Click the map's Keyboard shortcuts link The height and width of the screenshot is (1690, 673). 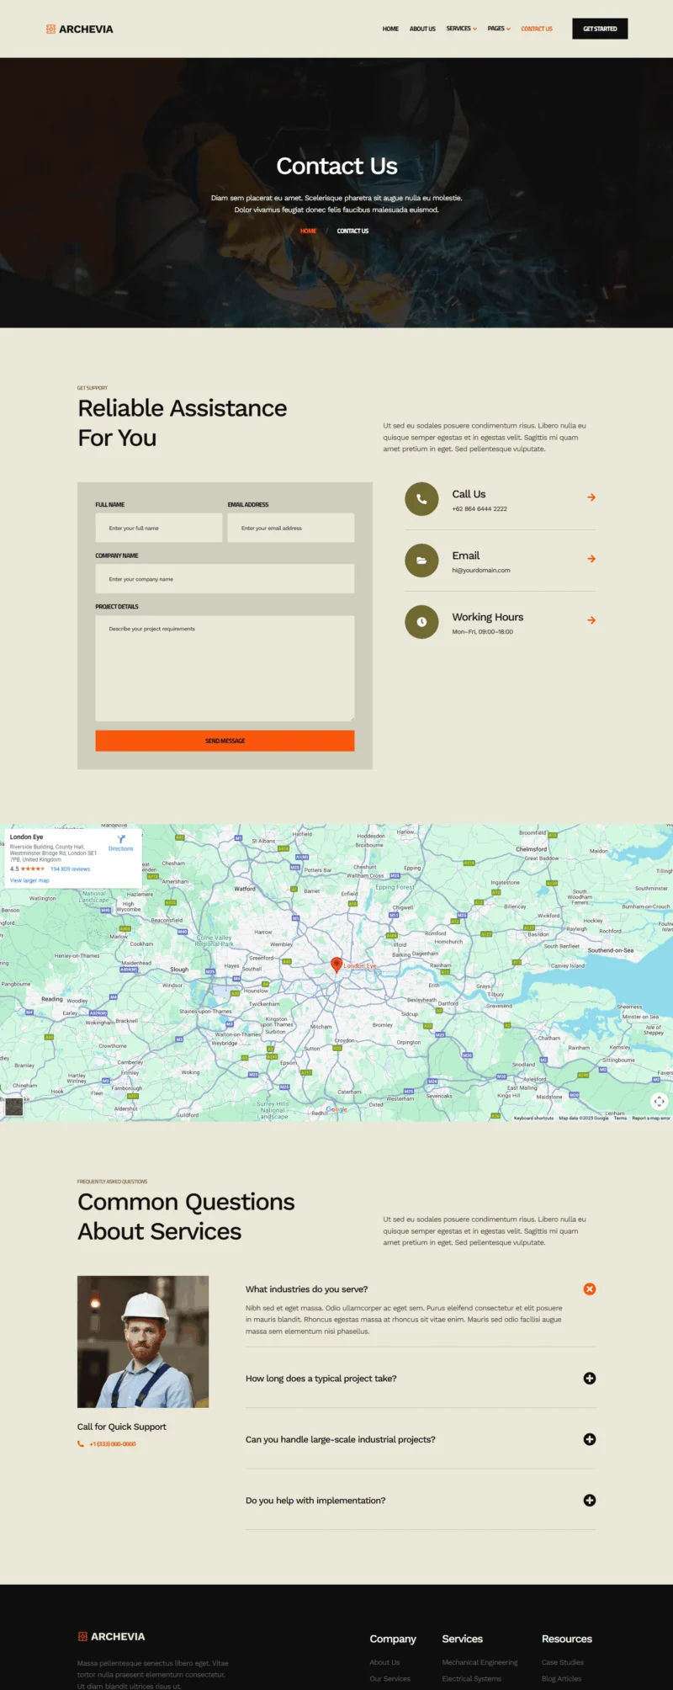(x=533, y=1118)
